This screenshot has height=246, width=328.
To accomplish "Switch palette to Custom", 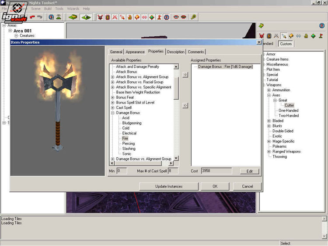I will pyautogui.click(x=286, y=44).
